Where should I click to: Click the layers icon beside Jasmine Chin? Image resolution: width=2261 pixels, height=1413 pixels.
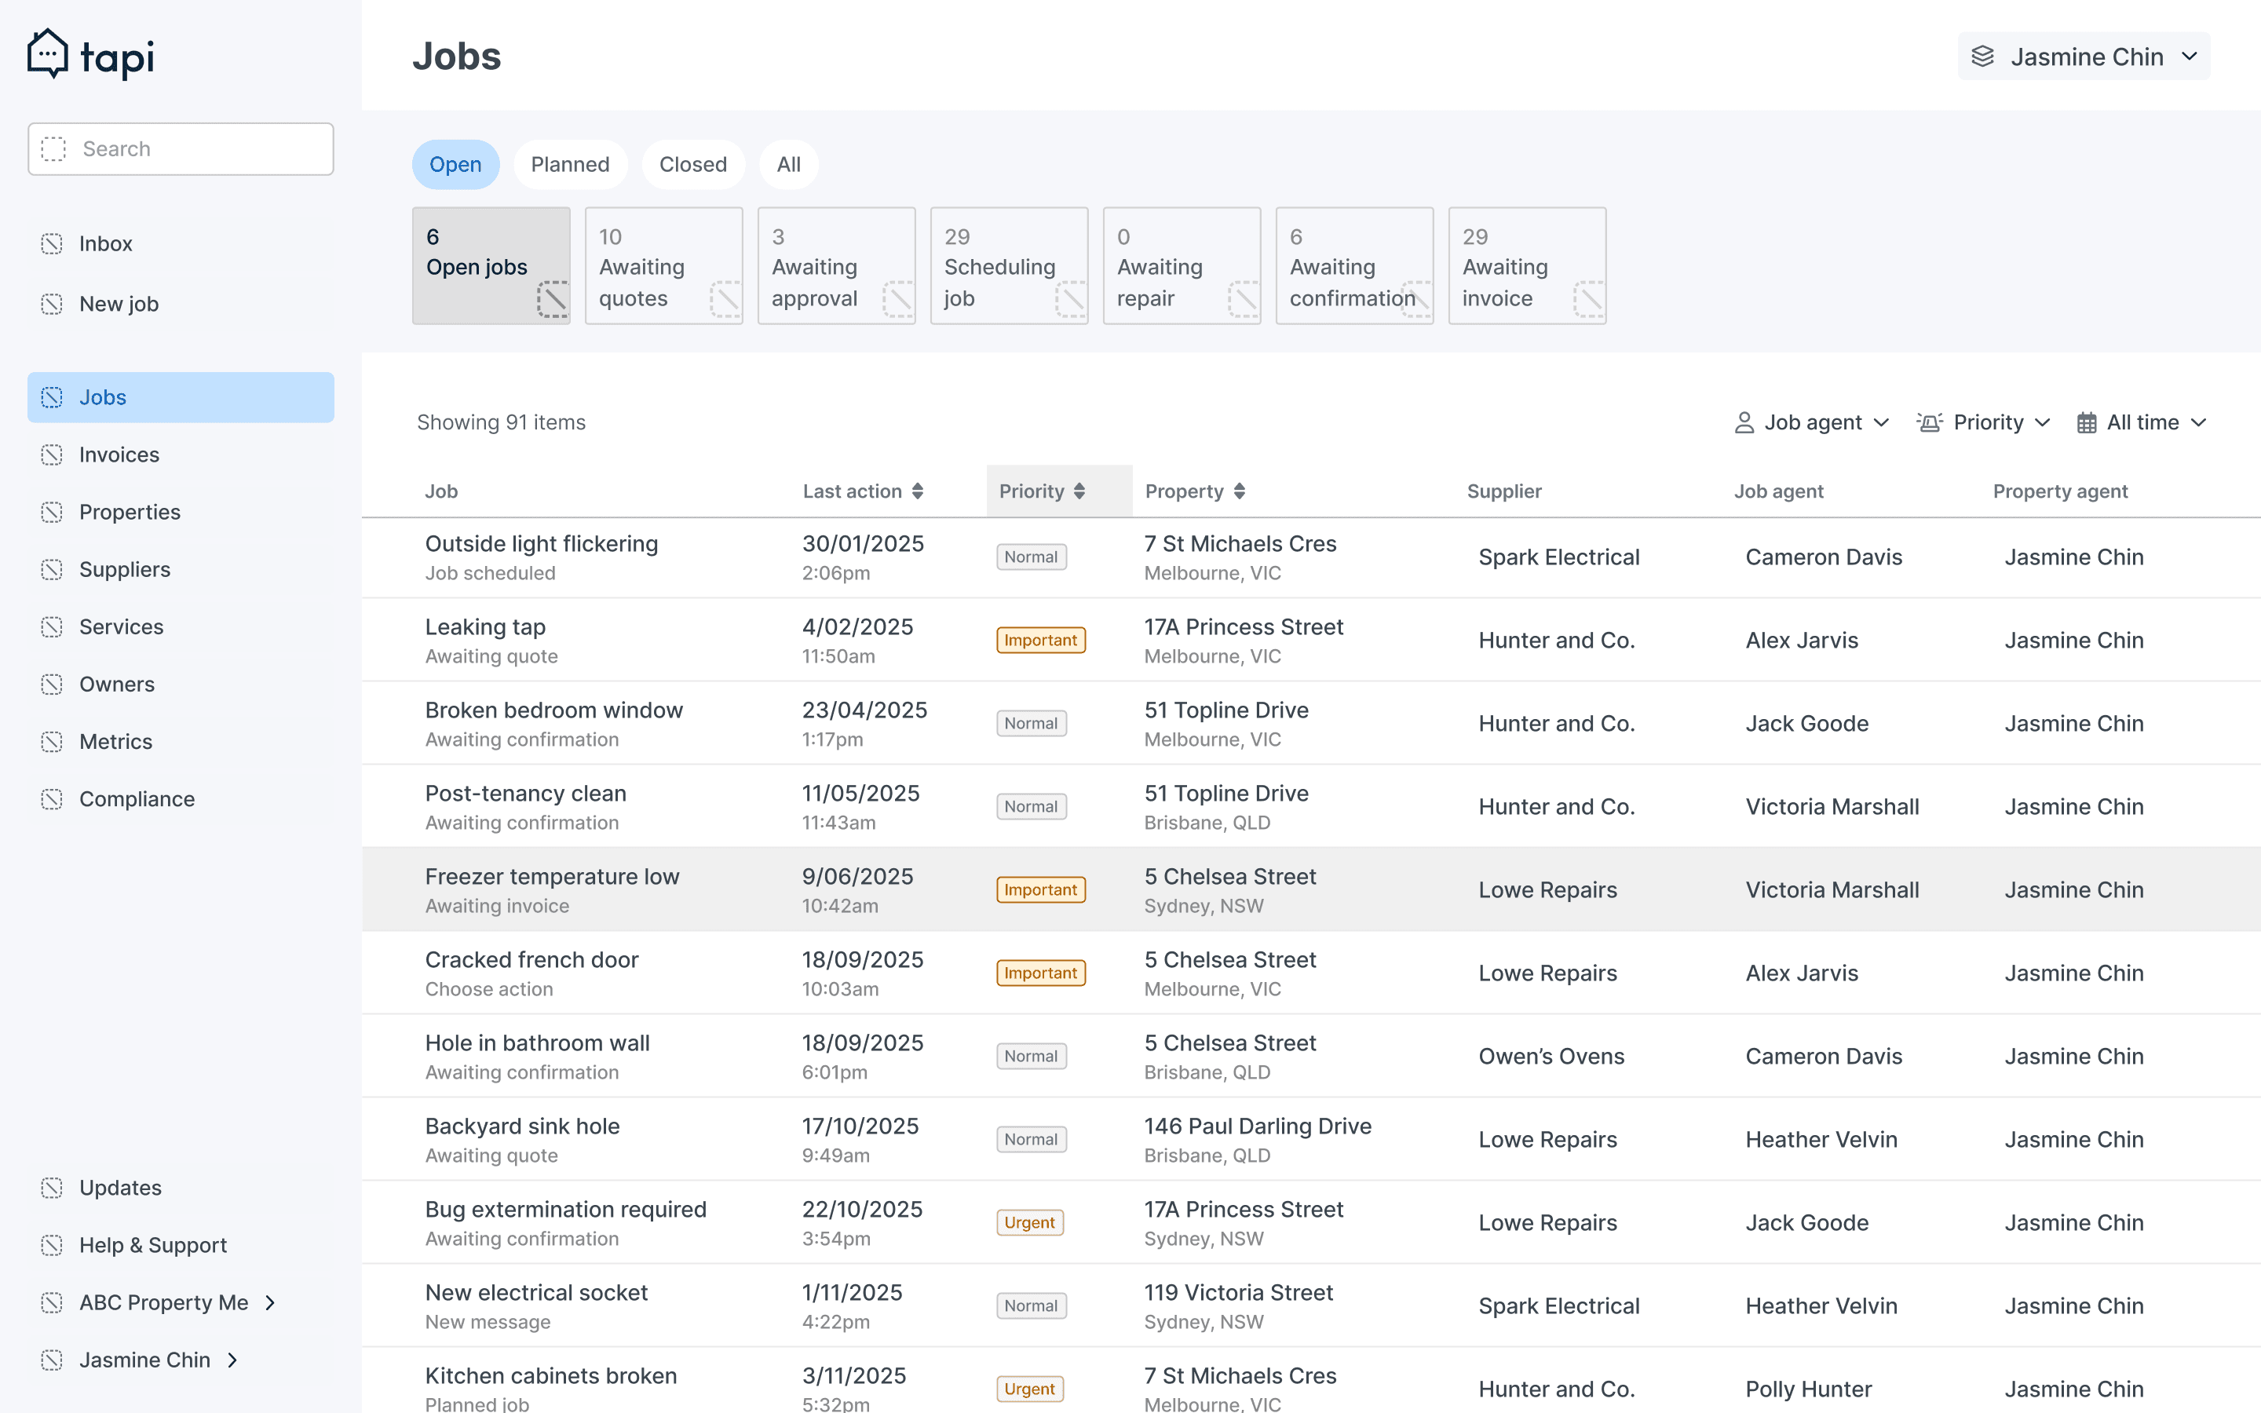[x=1982, y=57]
